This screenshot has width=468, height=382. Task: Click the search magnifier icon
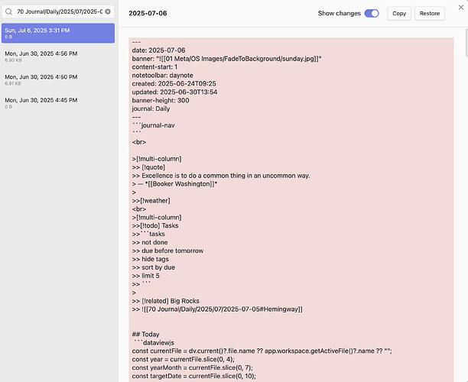(x=9, y=11)
